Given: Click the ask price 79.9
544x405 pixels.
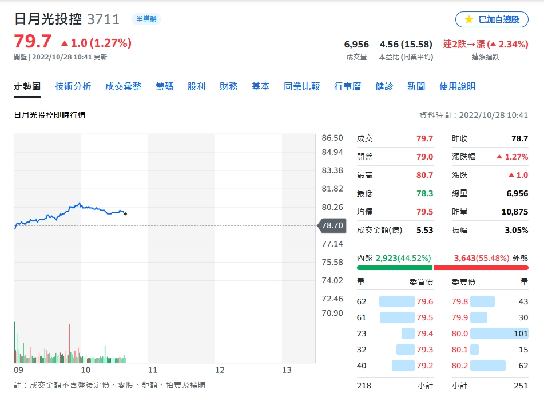Looking at the screenshot, I should coord(460,317).
